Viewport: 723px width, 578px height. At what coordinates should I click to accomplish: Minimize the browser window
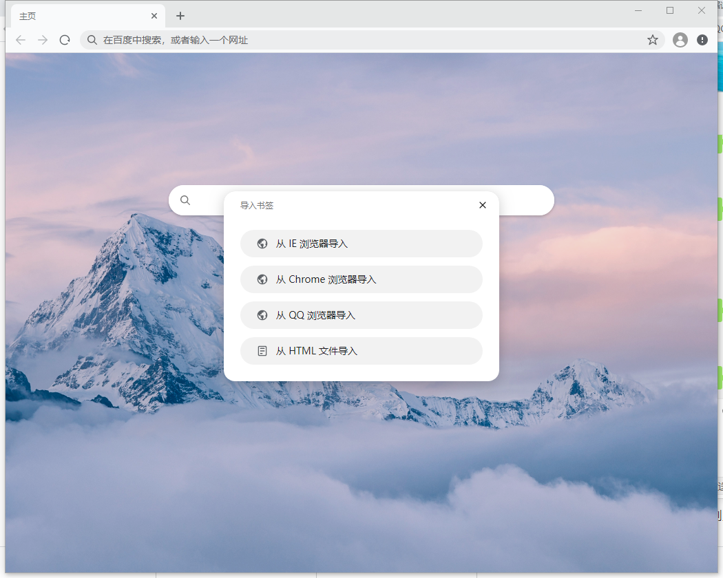click(x=638, y=10)
